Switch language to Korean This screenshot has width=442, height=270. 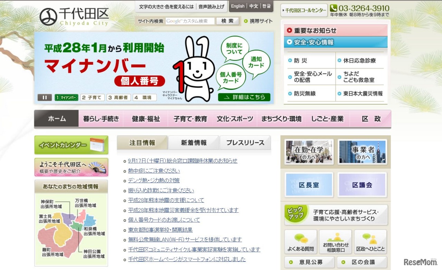(266, 6)
